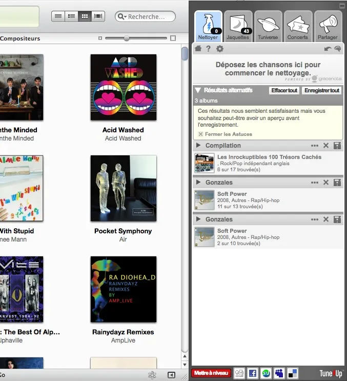This screenshot has height=381, width=347.
Task: Click the Mettre à niveau button
Action: pyautogui.click(x=211, y=373)
